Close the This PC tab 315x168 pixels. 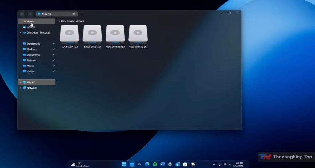(74, 14)
